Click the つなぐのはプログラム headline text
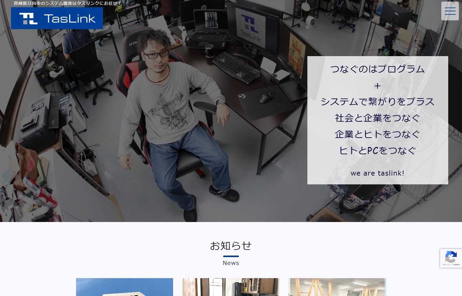This screenshot has height=296, width=462. coord(377,69)
